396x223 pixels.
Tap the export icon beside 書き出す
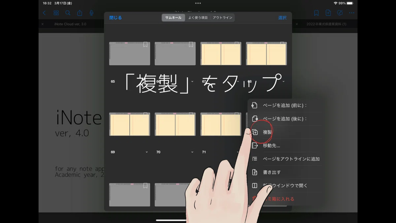click(254, 172)
